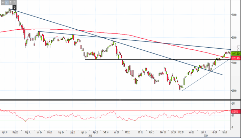Click the Apr 30 date on time axis
241x138 pixels.
point(5,132)
